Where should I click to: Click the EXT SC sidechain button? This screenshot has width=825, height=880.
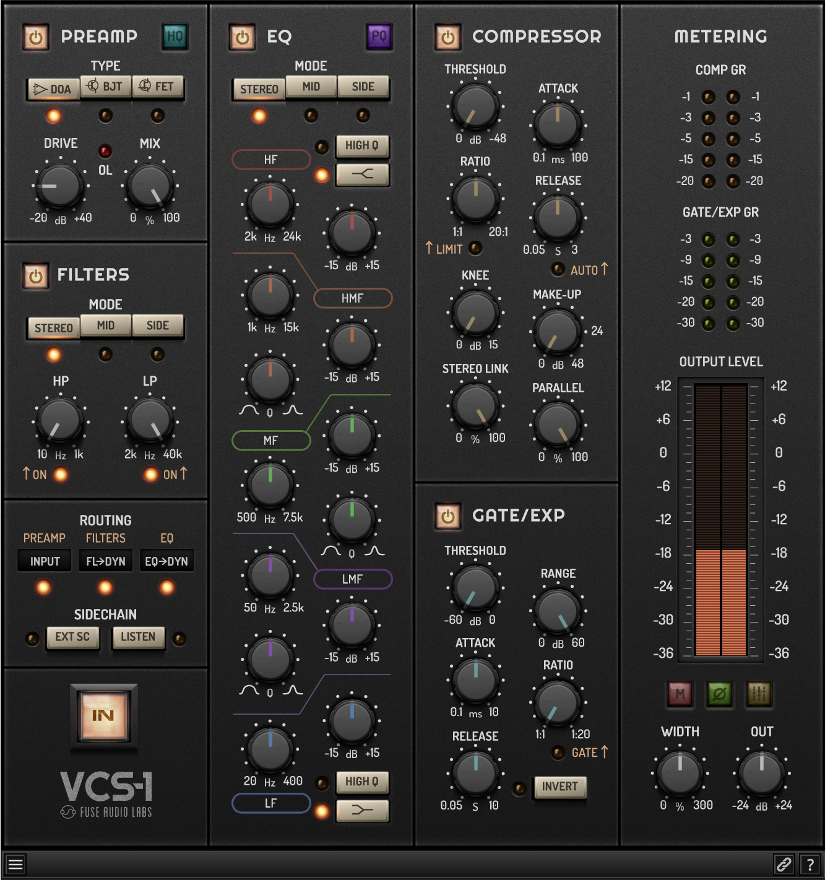[73, 637]
